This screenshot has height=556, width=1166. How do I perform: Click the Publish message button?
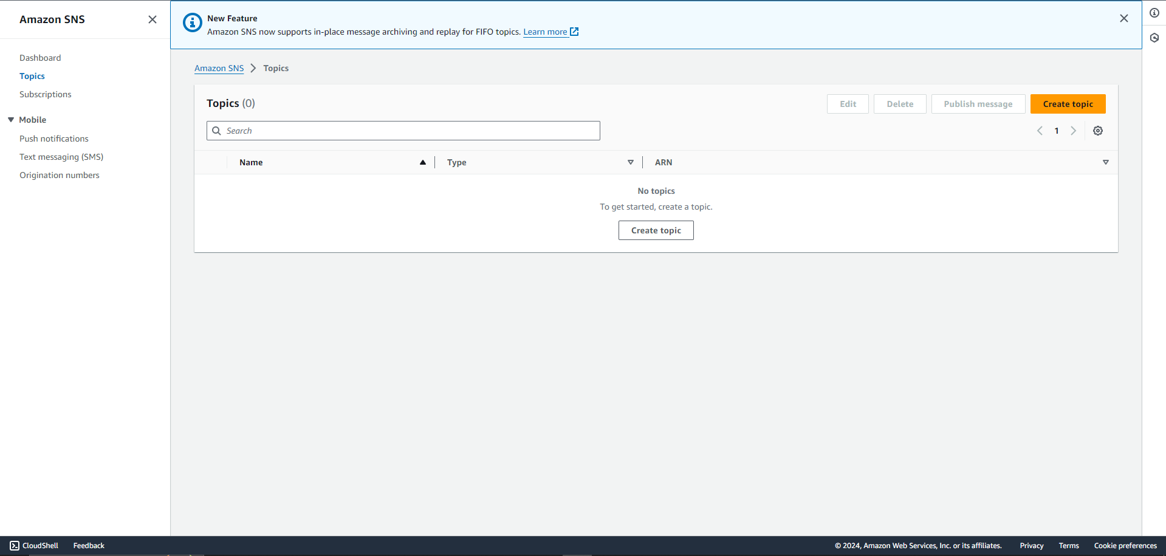978,104
